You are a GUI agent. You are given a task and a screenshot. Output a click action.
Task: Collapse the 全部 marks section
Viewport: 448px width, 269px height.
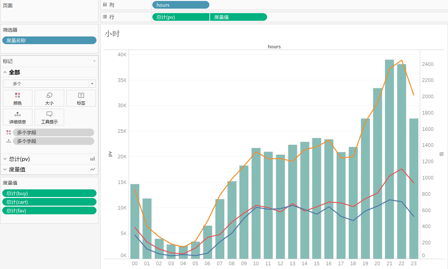click(x=5, y=72)
